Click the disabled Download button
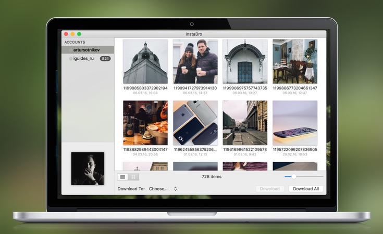This screenshot has height=234, width=383. (x=270, y=189)
